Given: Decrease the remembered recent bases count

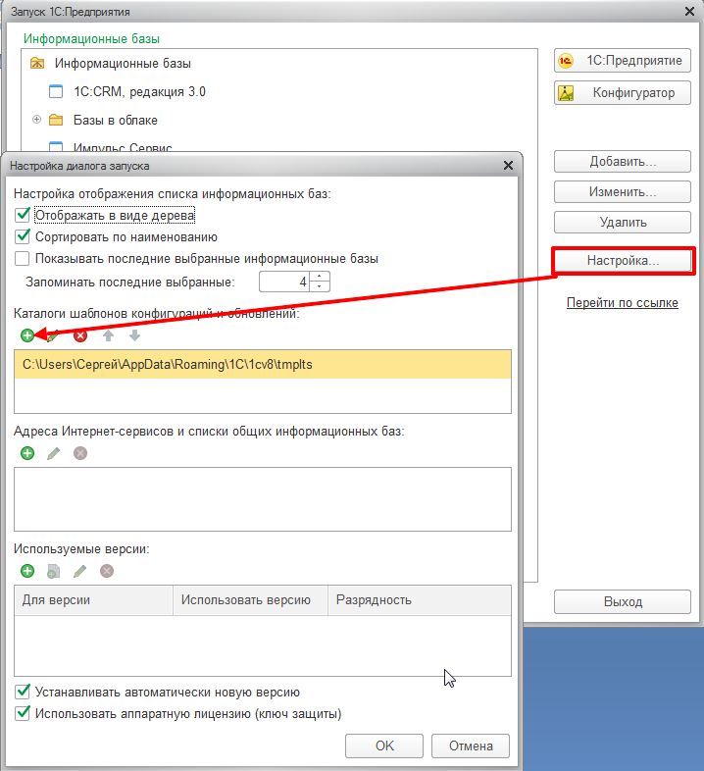Looking at the screenshot, I should (x=321, y=287).
